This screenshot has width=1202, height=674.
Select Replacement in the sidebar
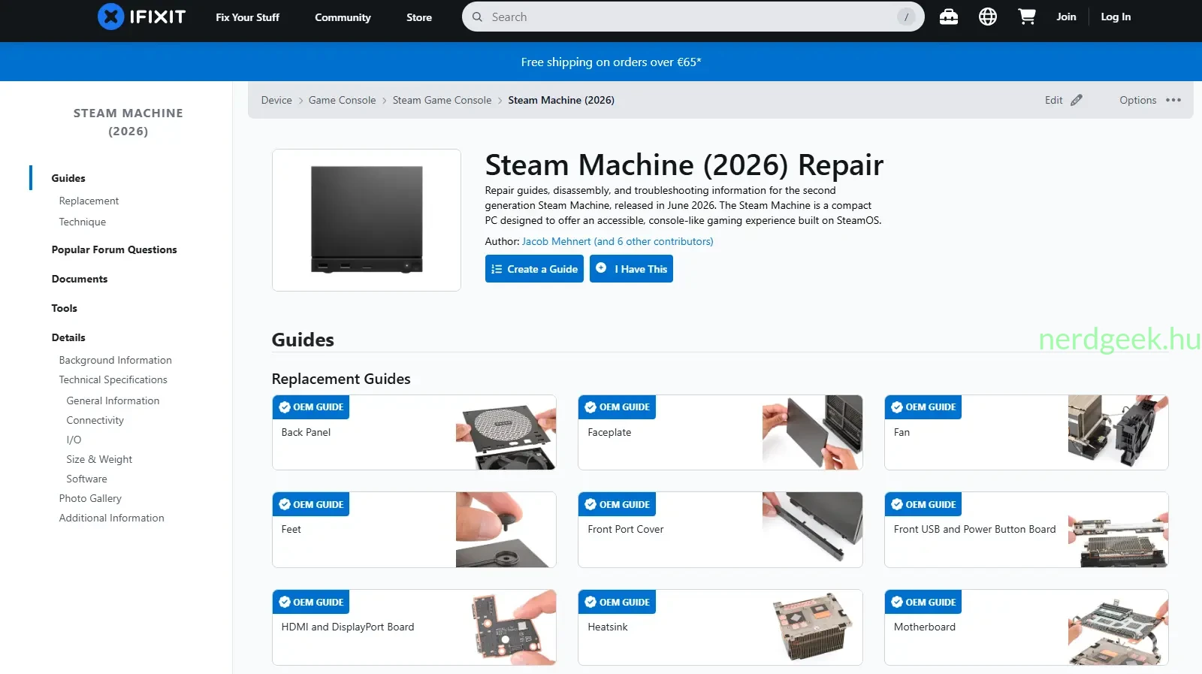89,201
